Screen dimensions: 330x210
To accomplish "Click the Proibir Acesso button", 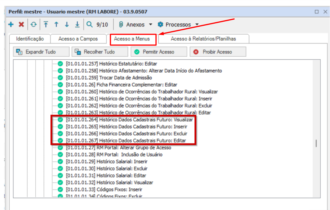I will (x=218, y=52).
